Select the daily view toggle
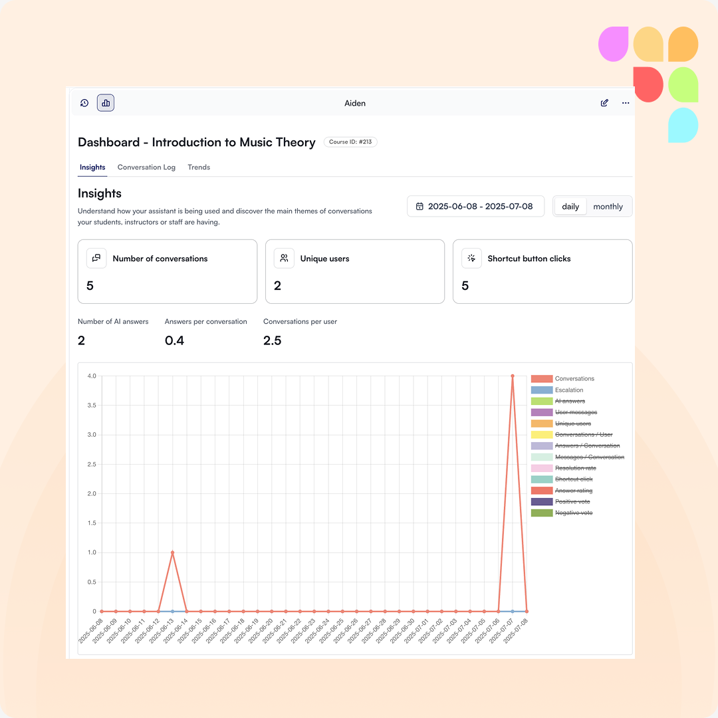 tap(570, 207)
